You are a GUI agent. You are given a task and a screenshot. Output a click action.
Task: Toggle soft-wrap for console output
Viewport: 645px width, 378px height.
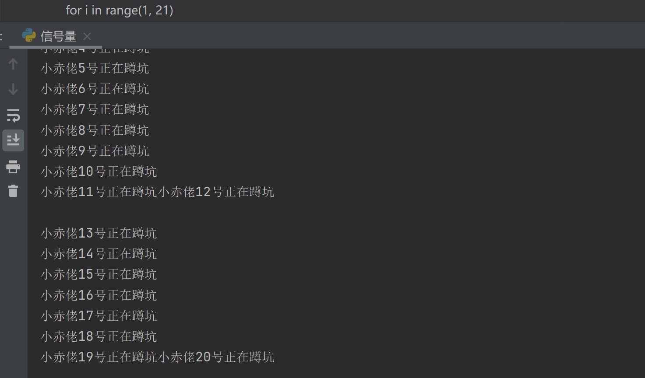13,115
